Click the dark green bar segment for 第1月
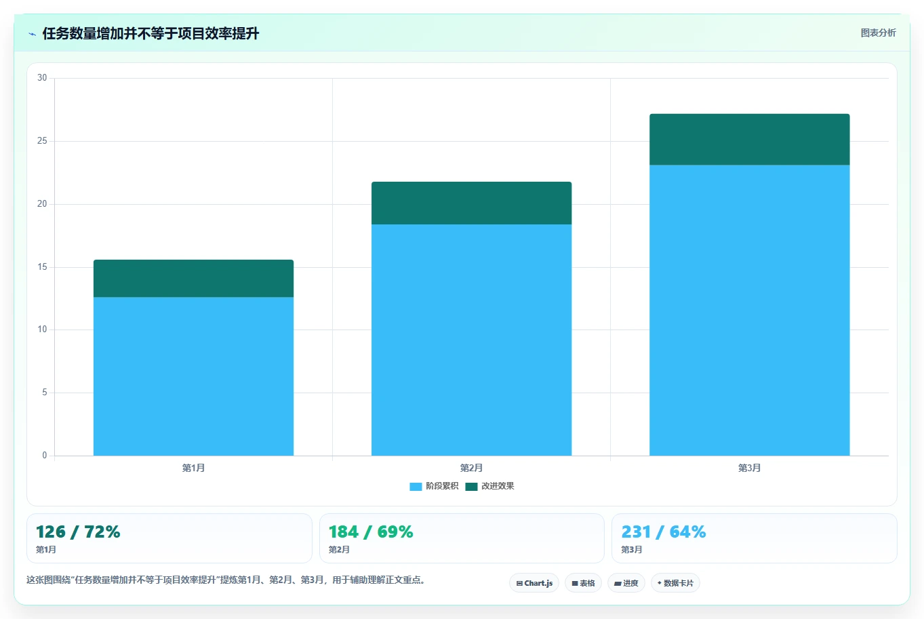 (x=193, y=279)
